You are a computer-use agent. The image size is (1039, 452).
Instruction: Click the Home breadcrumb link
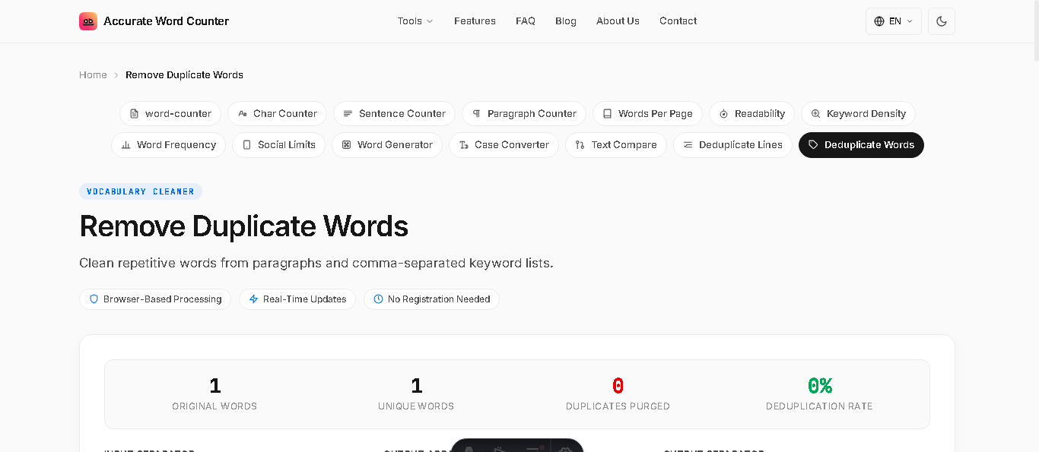93,74
